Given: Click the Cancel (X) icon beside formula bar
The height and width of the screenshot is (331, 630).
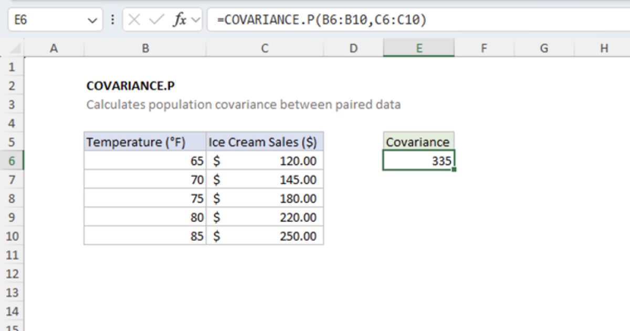Looking at the screenshot, I should [135, 20].
